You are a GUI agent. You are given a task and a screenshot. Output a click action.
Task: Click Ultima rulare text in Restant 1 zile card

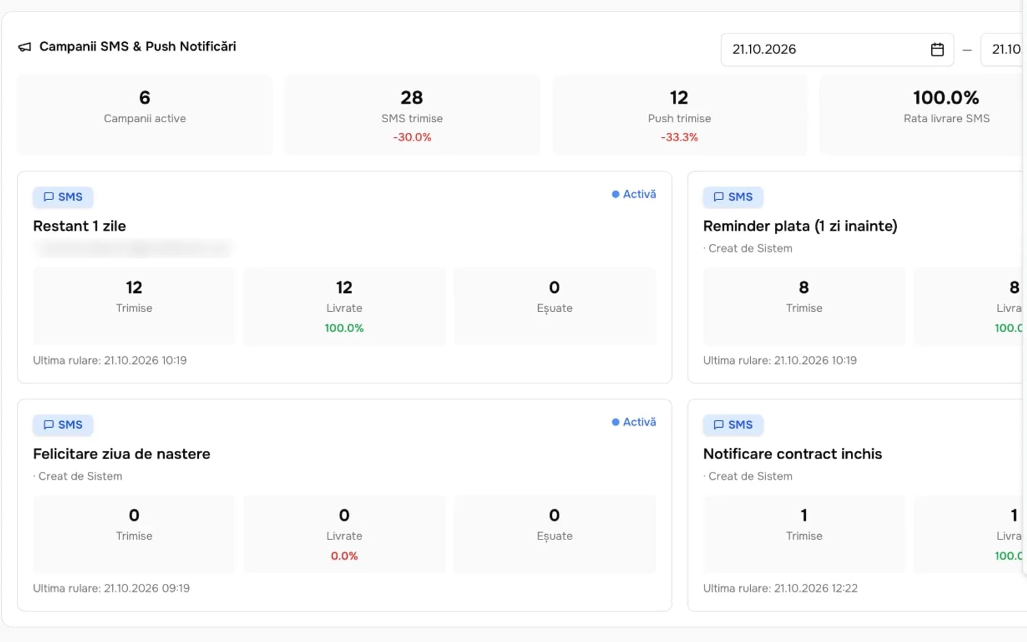click(x=110, y=361)
